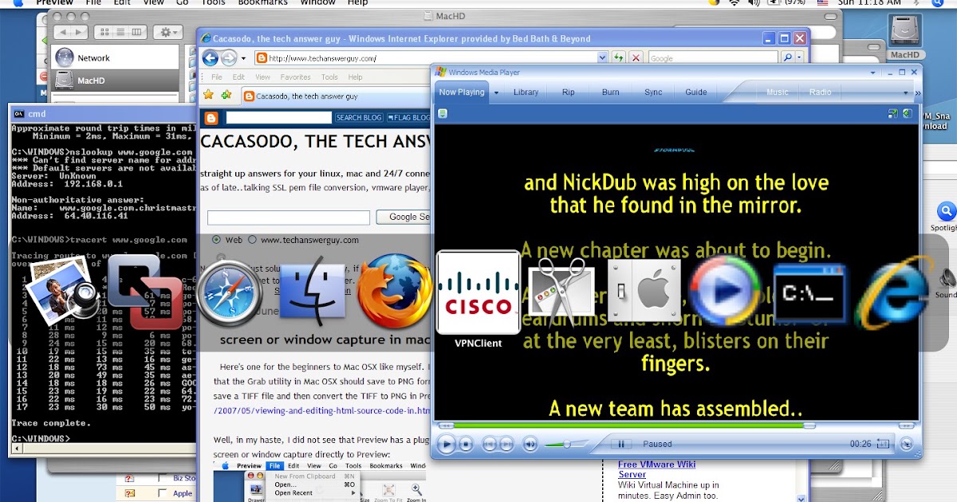Switch to the Firefox icon

pos(395,291)
